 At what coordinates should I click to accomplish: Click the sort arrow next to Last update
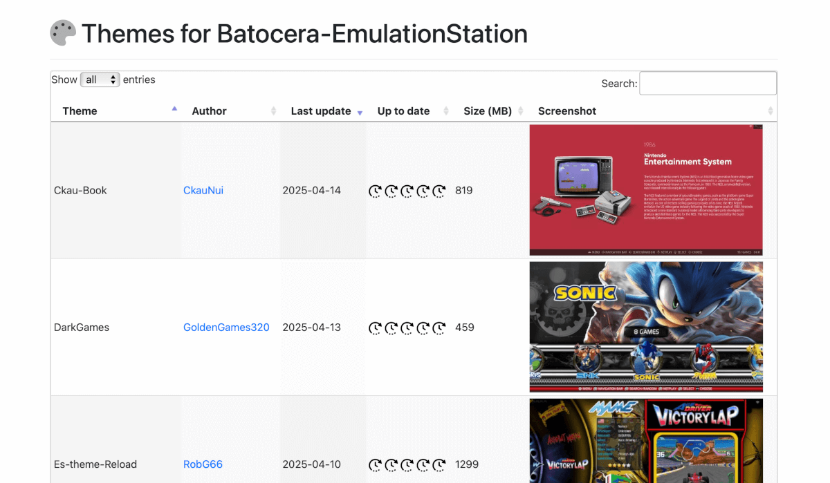pos(360,112)
